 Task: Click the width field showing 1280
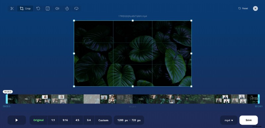[x=120, y=120]
